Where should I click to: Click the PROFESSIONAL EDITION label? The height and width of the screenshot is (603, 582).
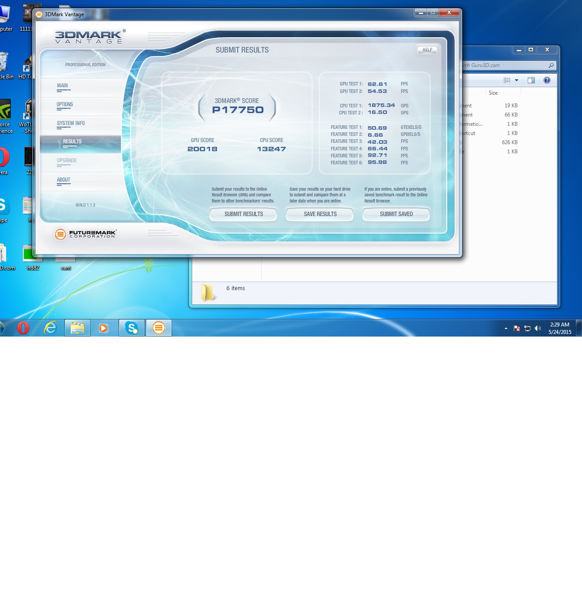point(85,65)
